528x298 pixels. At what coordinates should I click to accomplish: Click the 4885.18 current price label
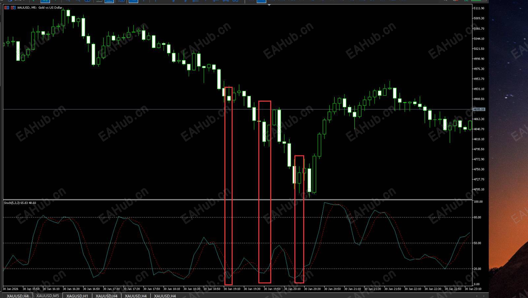click(x=479, y=109)
